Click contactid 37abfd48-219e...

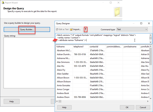[x=97, y=51]
